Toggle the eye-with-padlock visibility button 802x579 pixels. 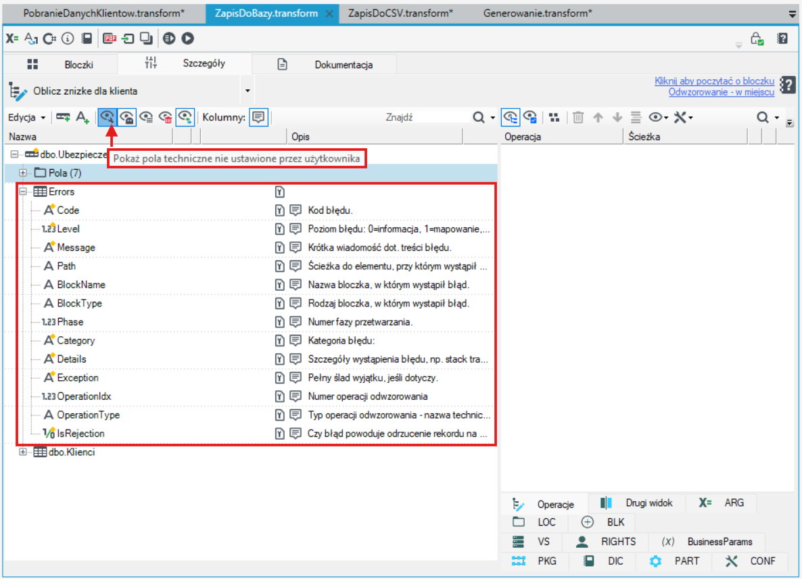click(x=127, y=117)
